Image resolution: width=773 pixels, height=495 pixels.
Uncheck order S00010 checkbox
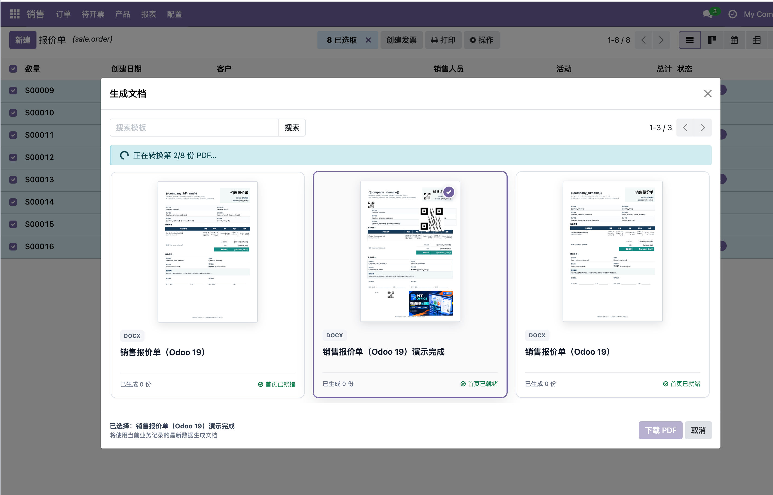coord(13,113)
